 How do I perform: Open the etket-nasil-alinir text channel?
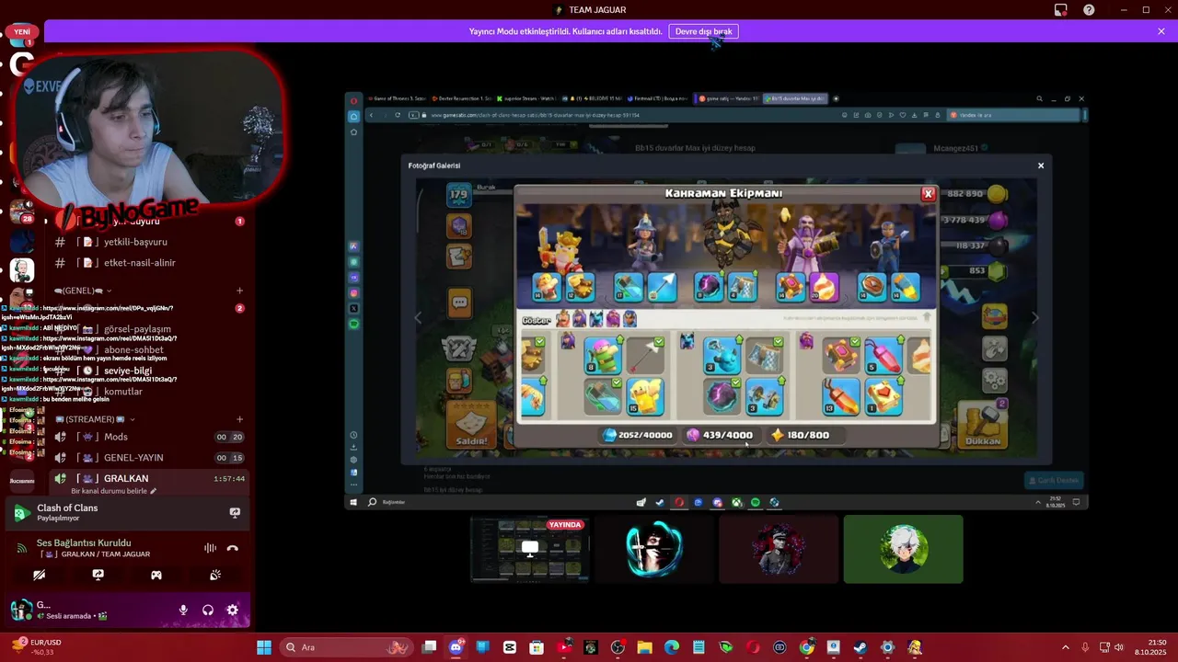tap(147, 263)
